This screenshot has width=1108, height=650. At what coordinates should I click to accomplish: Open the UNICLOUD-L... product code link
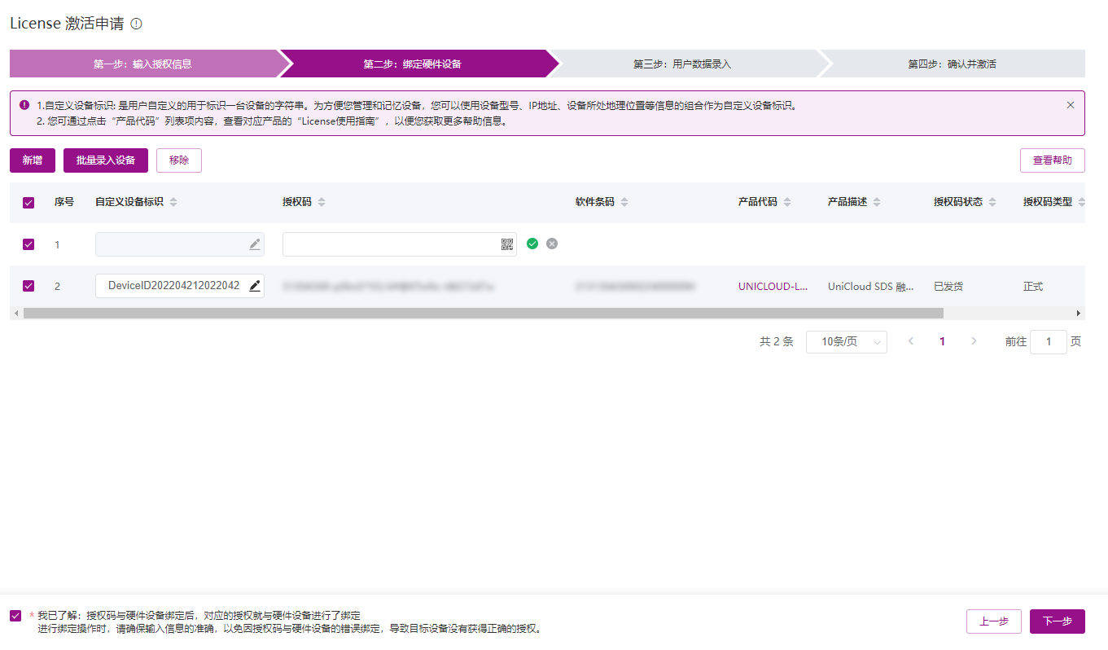[x=773, y=287]
